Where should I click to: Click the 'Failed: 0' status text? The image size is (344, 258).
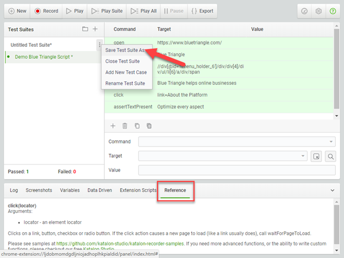(x=67, y=172)
